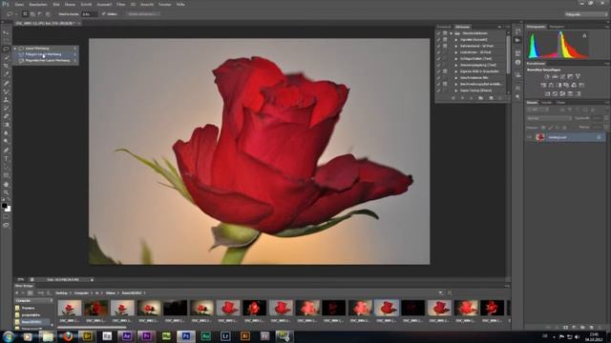Viewport: 611px width, 343px height.
Task: Toggle checkmark for Sepia-Tonung (Ebene) action
Action: [438, 91]
